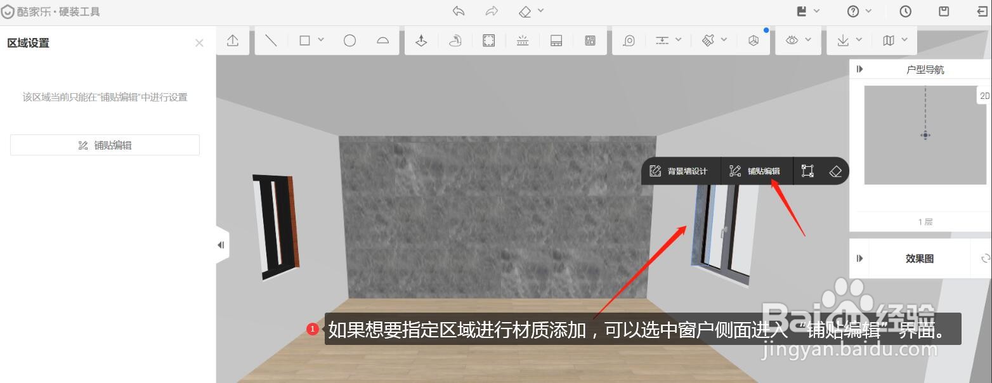Click the upload model icon
The height and width of the screenshot is (383, 992).
click(x=233, y=40)
